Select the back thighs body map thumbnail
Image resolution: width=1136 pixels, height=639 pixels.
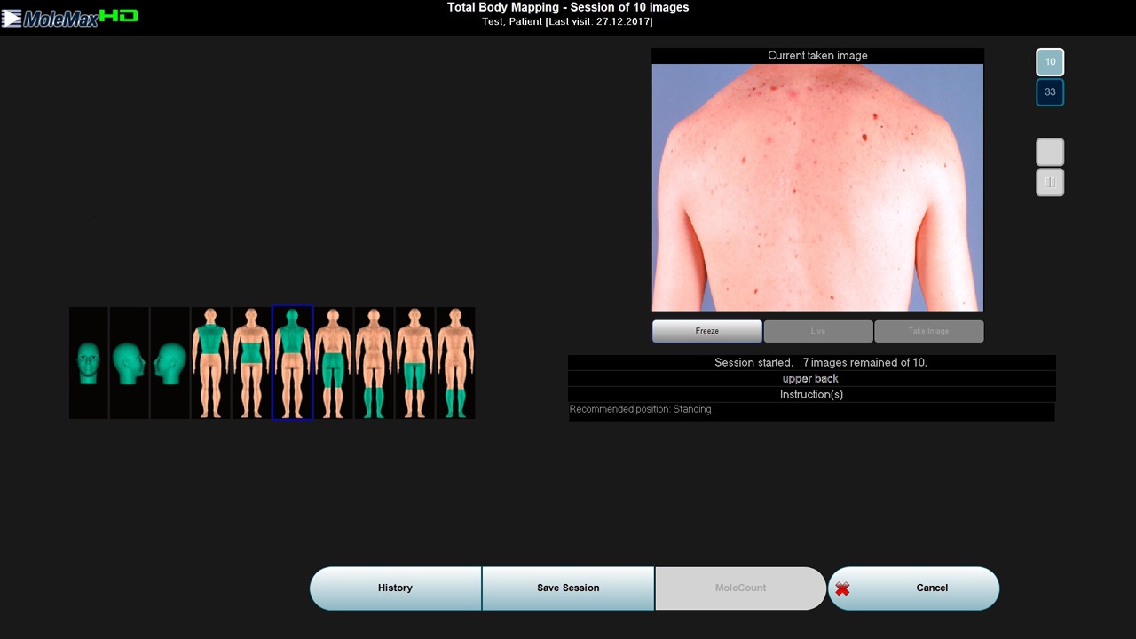point(334,363)
